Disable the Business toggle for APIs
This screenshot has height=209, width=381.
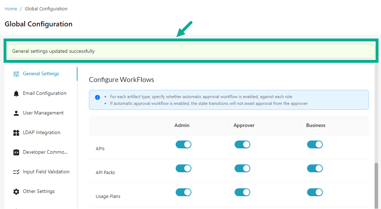tap(315, 144)
